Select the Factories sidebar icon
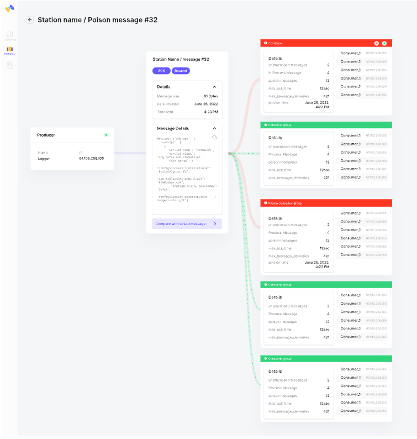Viewport: 417px width, 439px height. pyautogui.click(x=9, y=50)
